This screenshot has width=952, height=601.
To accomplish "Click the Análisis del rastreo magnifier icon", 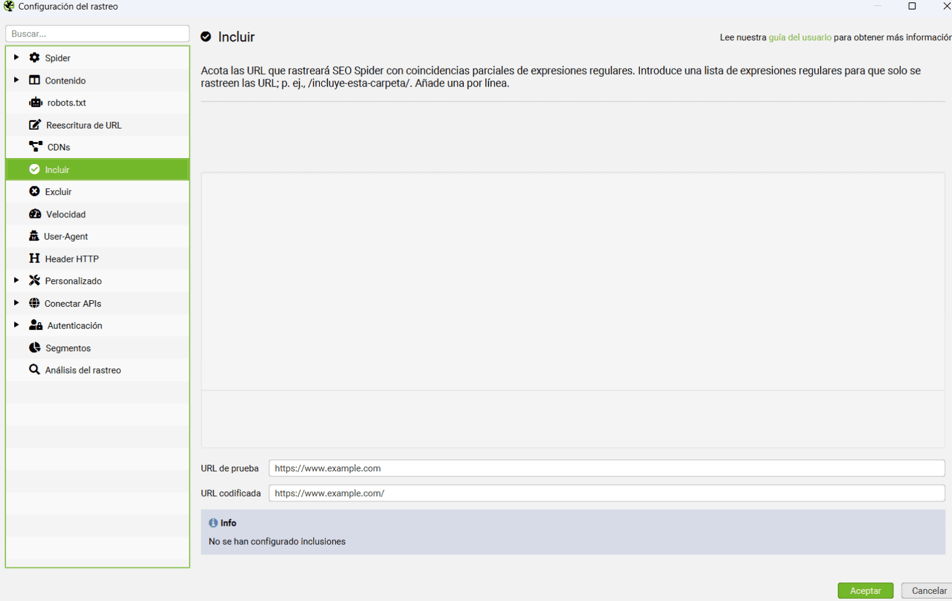I will pos(34,369).
